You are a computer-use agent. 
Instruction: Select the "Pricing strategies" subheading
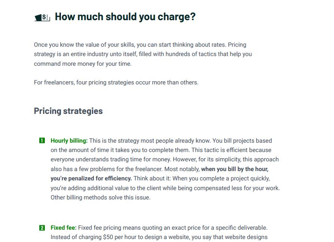pos(68,111)
